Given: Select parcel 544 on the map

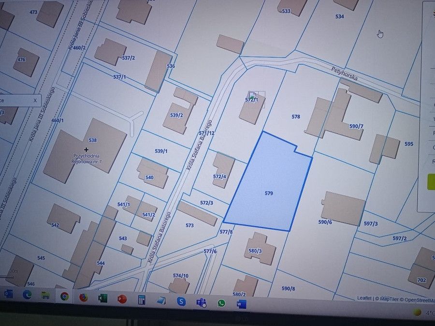Looking at the screenshot, I should tap(101, 263).
